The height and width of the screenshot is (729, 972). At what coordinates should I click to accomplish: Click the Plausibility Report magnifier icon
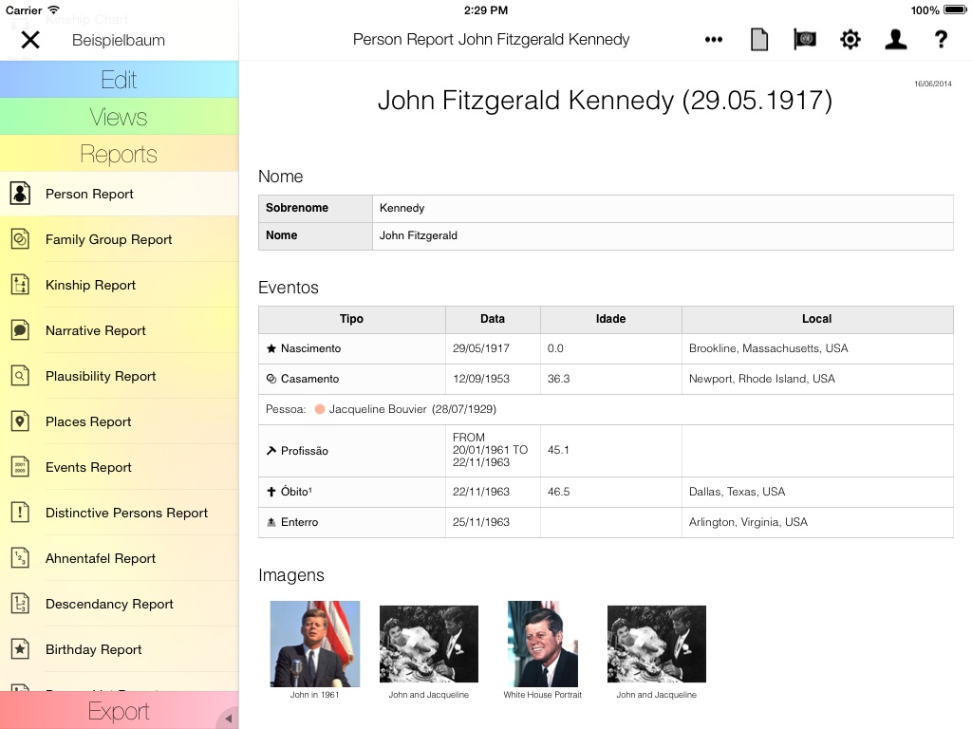tap(20, 376)
